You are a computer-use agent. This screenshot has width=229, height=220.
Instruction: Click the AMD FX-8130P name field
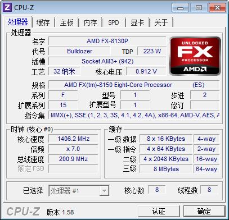click(107, 41)
